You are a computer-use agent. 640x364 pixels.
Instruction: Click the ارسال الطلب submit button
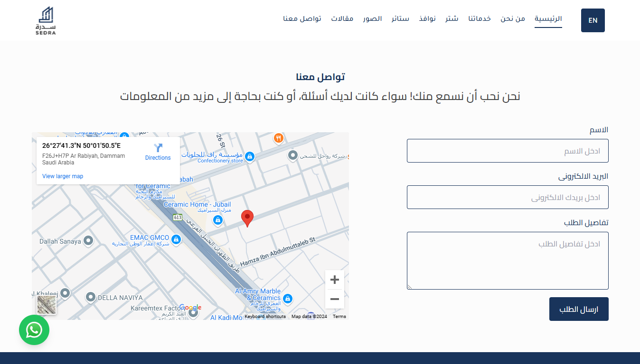click(579, 309)
